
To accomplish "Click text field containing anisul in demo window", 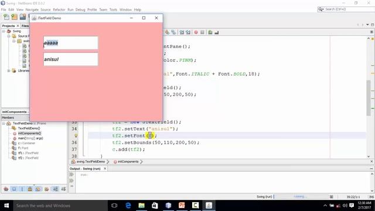I will pos(71,59).
